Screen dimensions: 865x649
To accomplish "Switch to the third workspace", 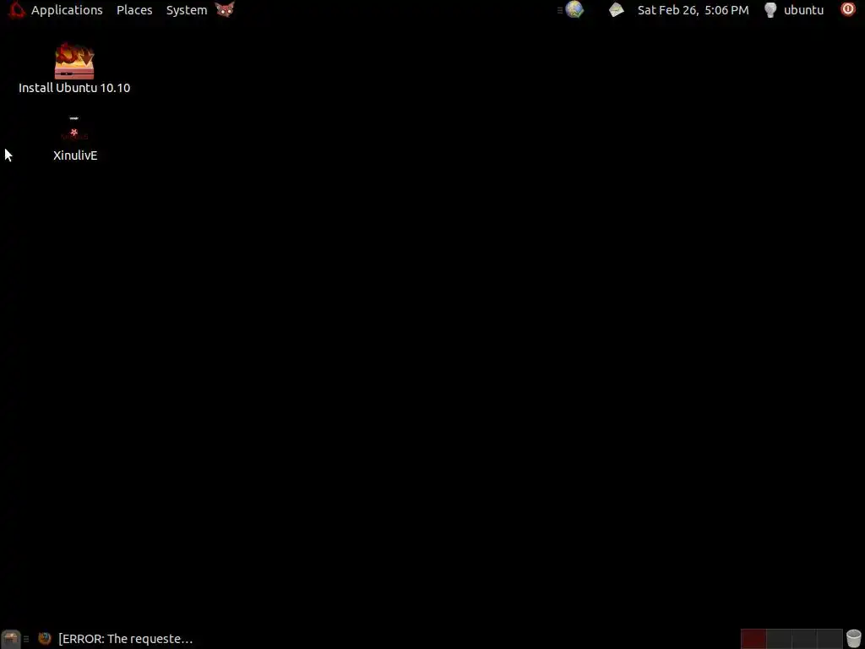I will [x=804, y=639].
